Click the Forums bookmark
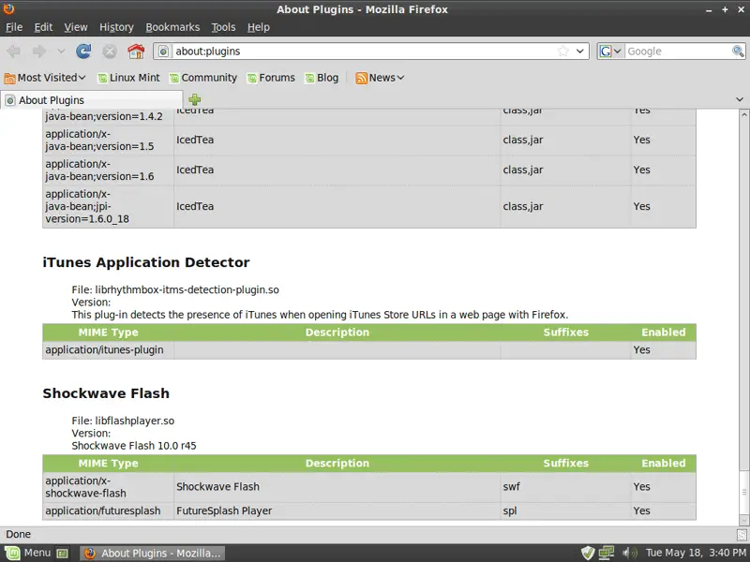Screen dimensions: 750x562 point(270,78)
